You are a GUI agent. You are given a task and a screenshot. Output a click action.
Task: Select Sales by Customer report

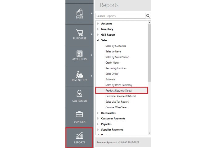pyautogui.click(x=116, y=46)
